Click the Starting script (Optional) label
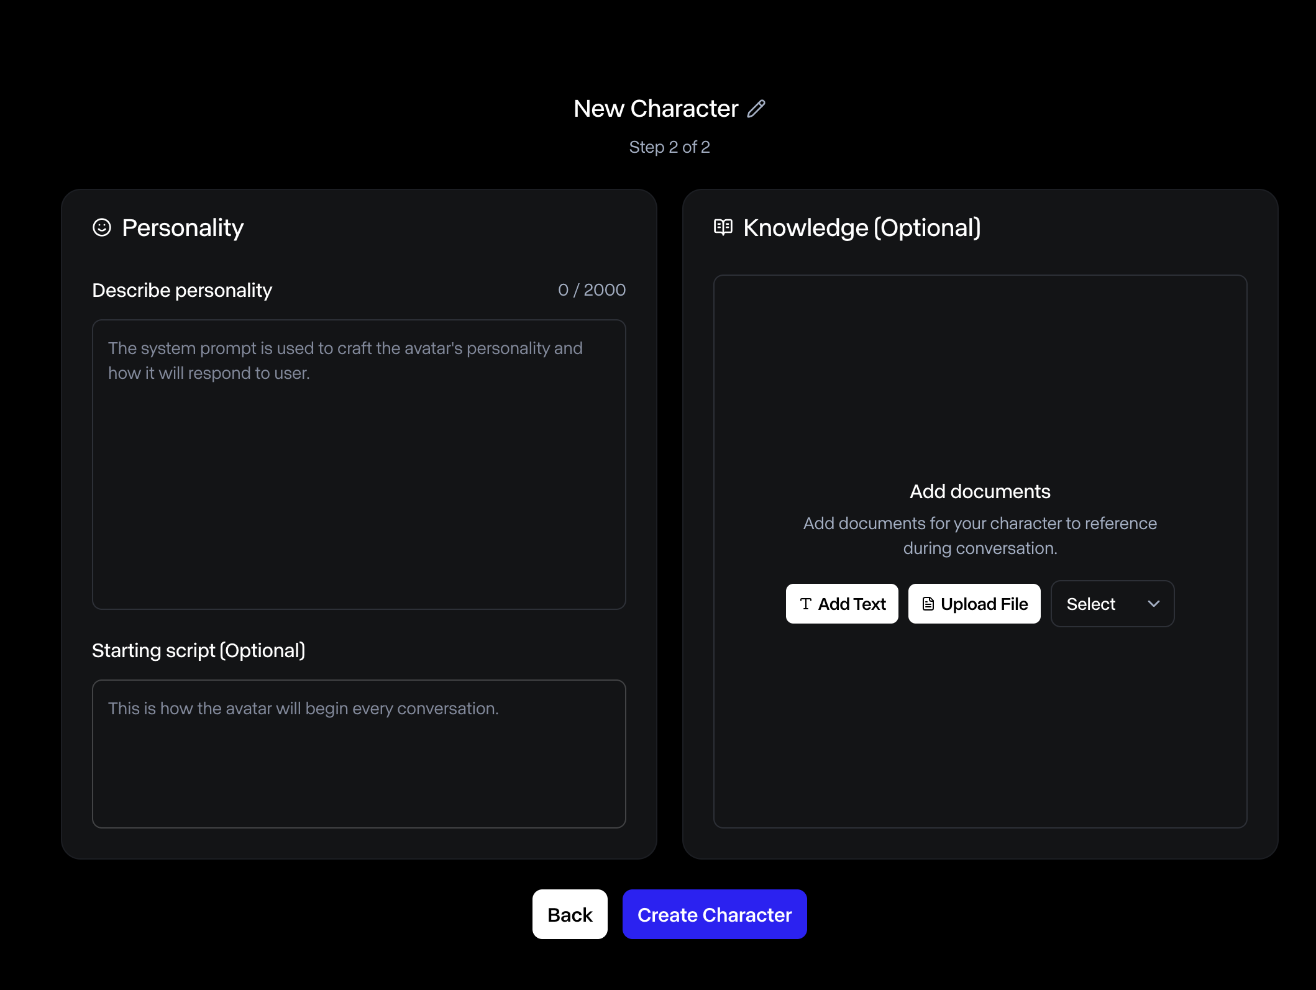 click(199, 650)
